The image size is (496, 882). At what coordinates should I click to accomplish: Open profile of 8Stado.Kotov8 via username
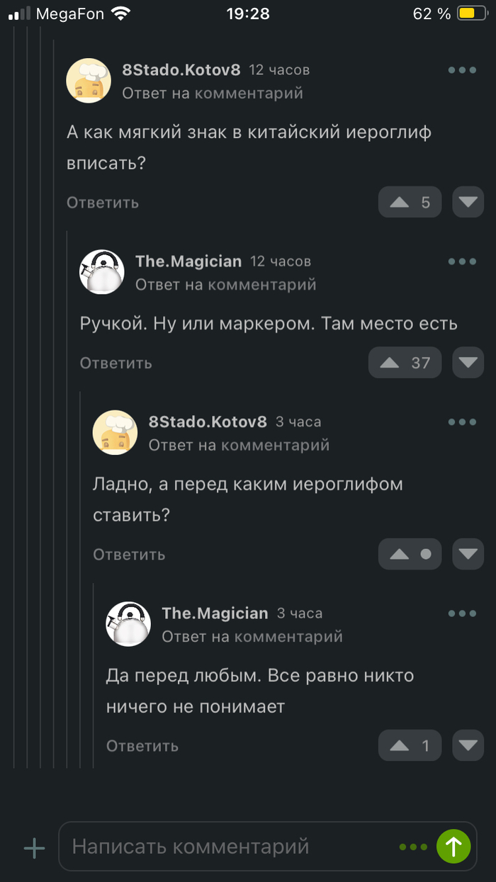point(182,69)
